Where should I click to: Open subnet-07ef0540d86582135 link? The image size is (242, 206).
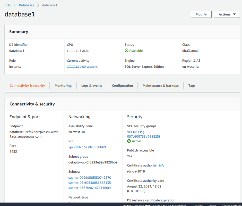coord(90,183)
